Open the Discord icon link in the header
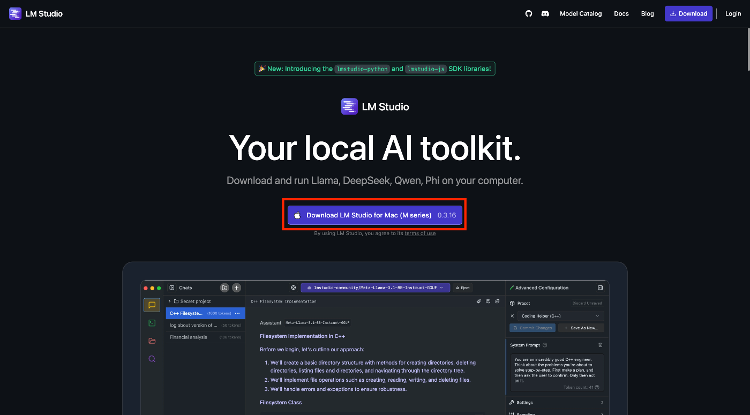 pos(545,14)
